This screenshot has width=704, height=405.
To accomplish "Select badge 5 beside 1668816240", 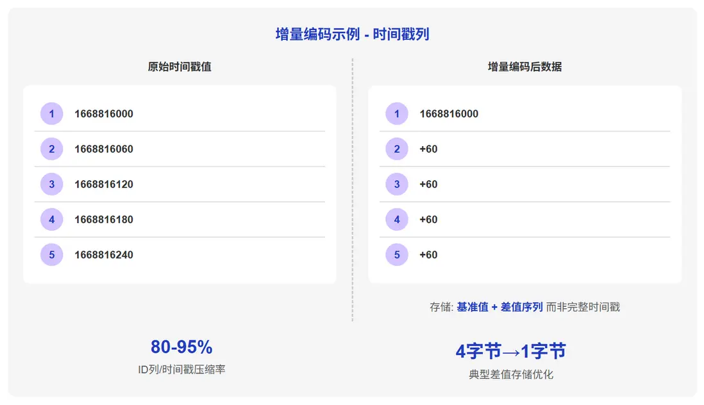I will click(x=51, y=255).
